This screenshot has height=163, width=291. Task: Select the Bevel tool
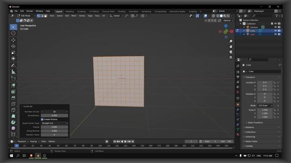point(13,98)
